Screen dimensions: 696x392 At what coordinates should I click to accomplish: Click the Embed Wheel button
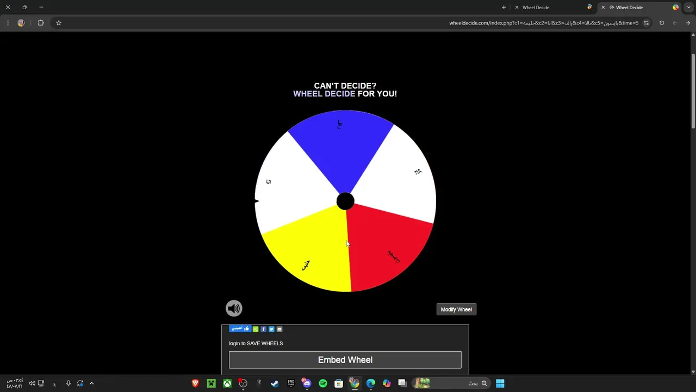click(345, 360)
